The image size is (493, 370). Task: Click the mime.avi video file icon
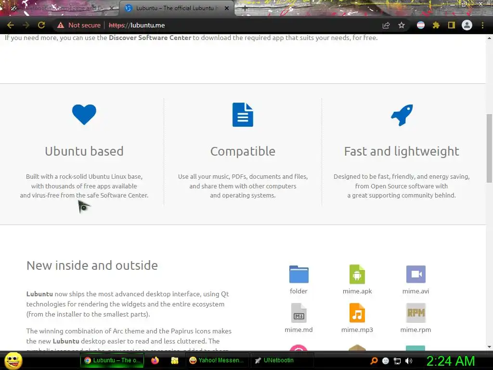click(x=415, y=274)
